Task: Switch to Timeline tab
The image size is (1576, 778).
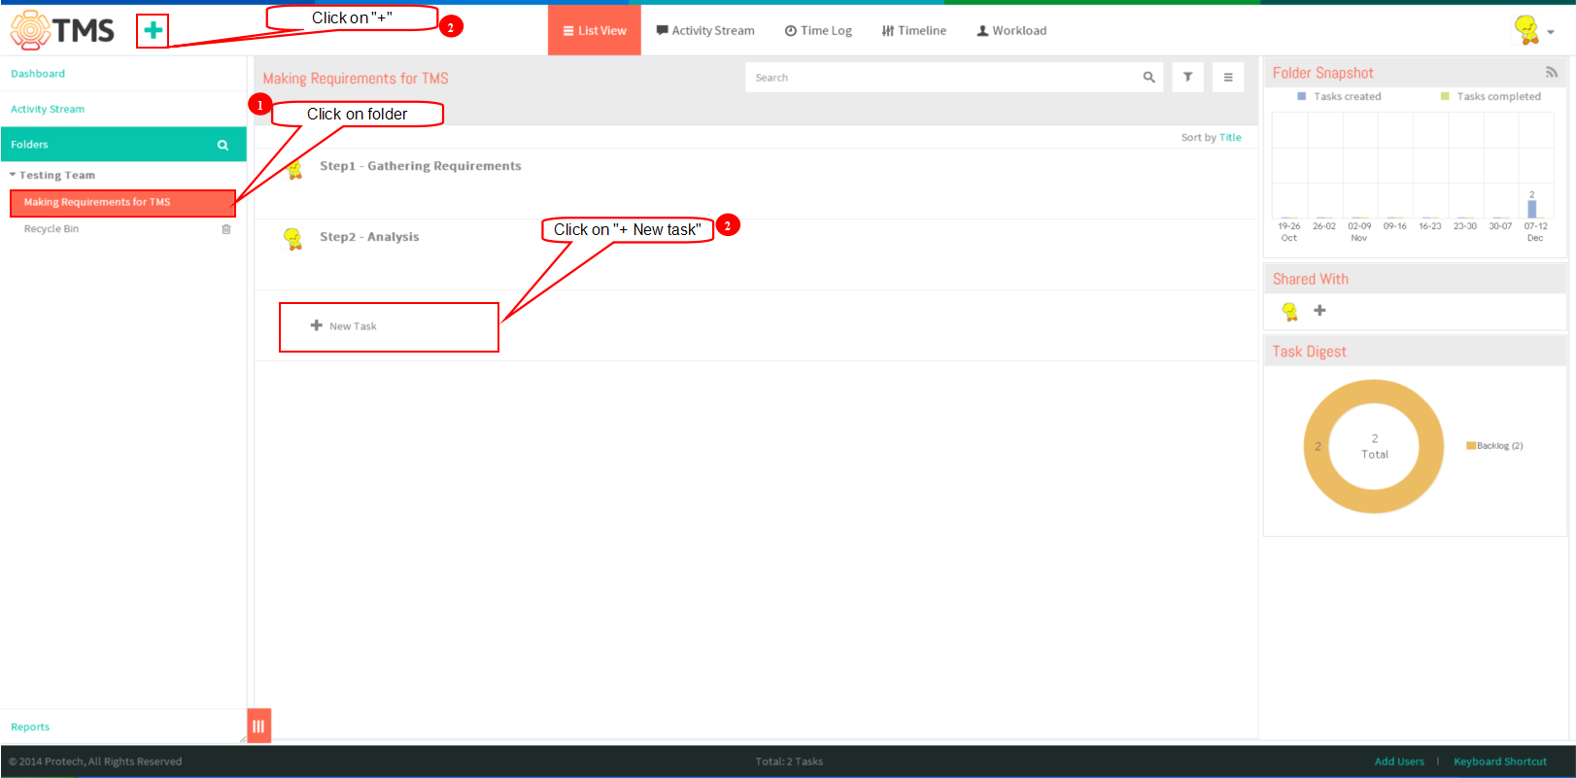Action: coord(914,31)
